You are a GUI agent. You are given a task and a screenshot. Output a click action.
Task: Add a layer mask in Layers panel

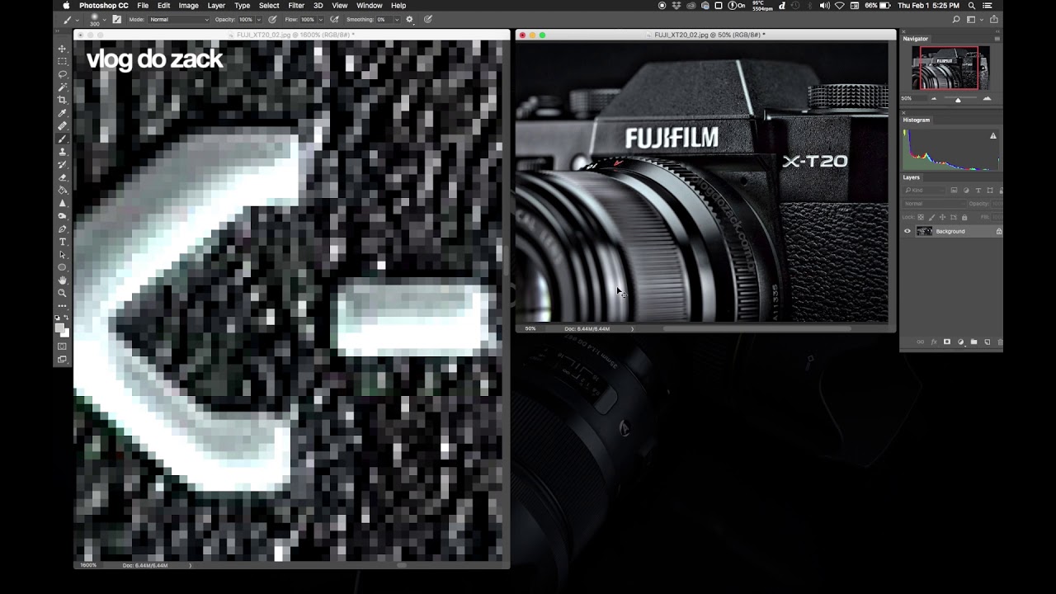click(x=947, y=342)
